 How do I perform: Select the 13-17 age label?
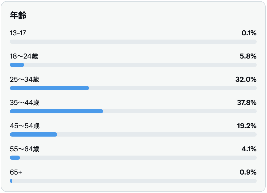pos(18,33)
